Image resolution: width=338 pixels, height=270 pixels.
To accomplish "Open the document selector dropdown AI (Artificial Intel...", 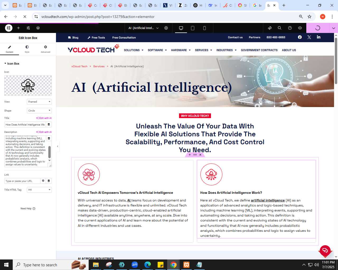I will 143,28.
